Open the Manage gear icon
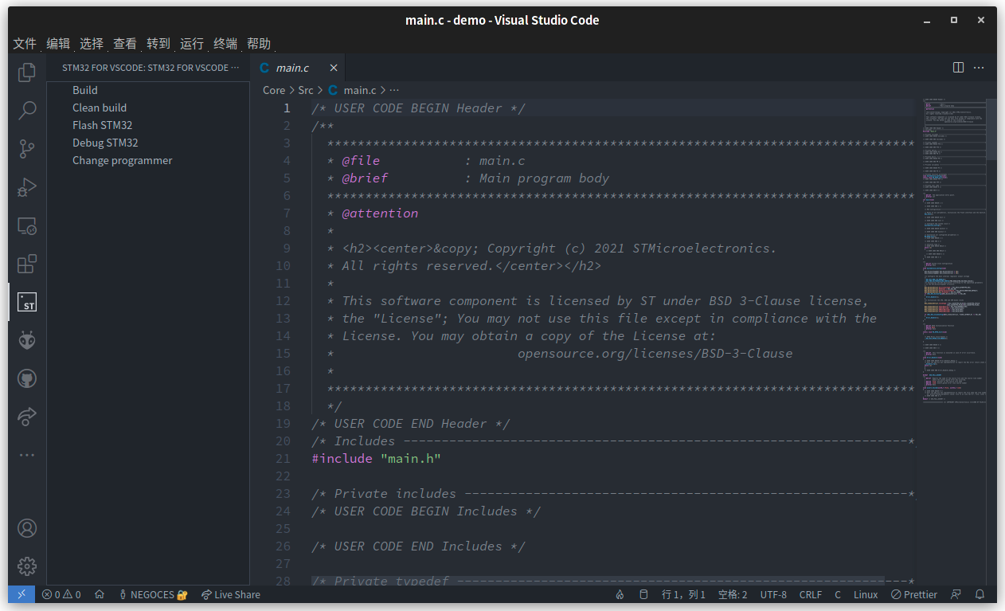This screenshot has height=611, width=1005. (27, 566)
